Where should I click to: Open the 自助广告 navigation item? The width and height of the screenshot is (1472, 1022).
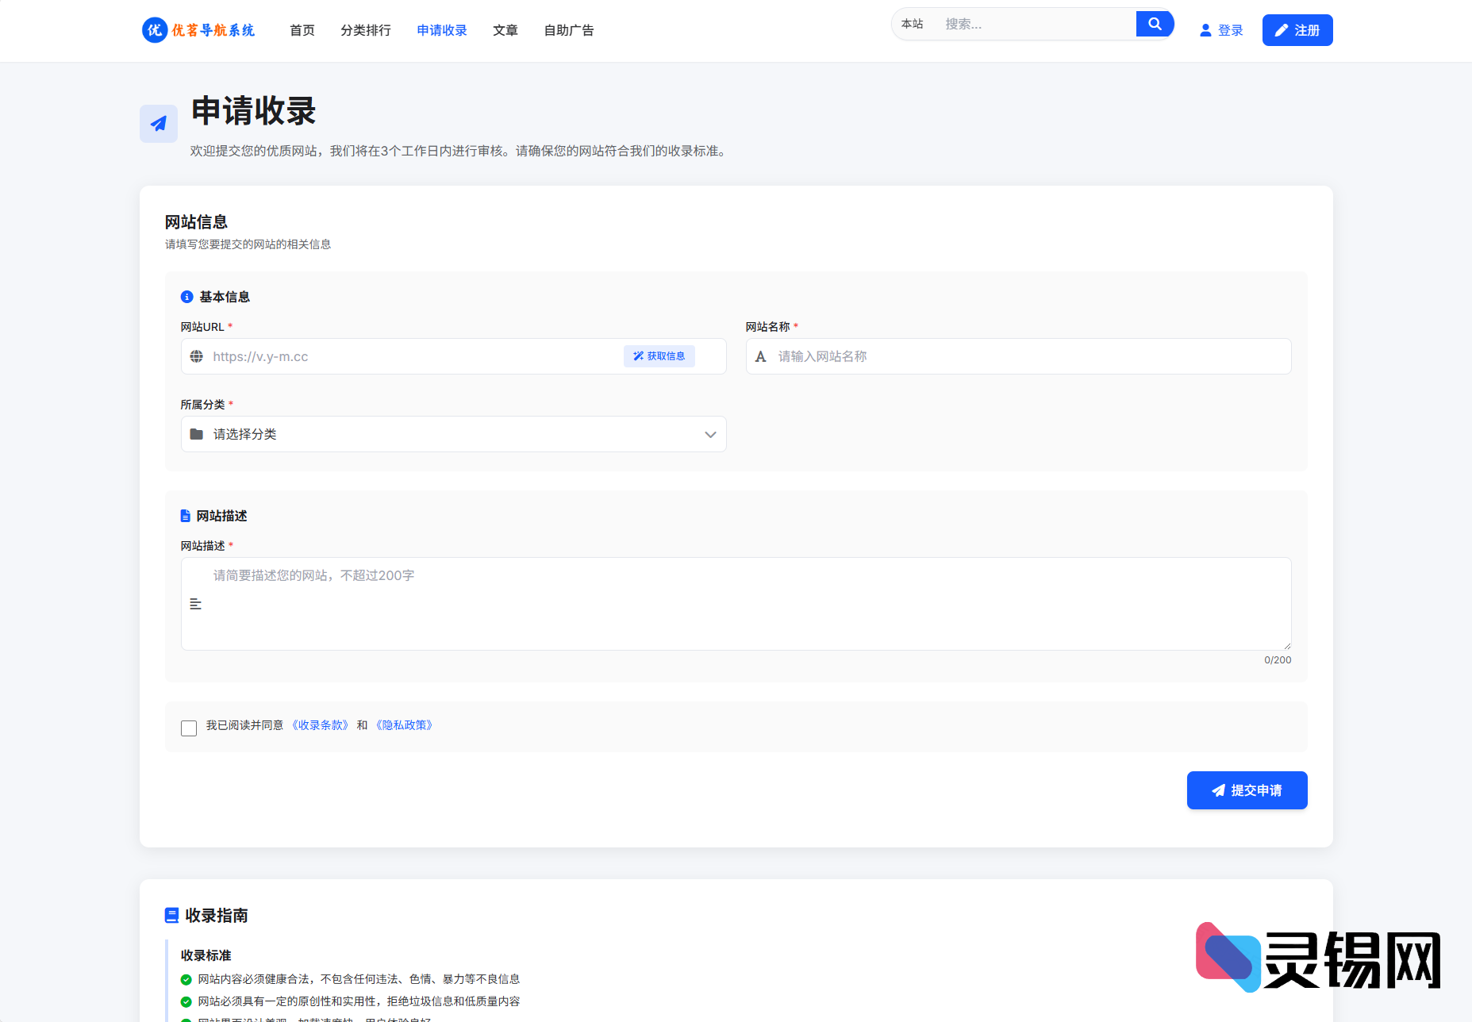(569, 30)
